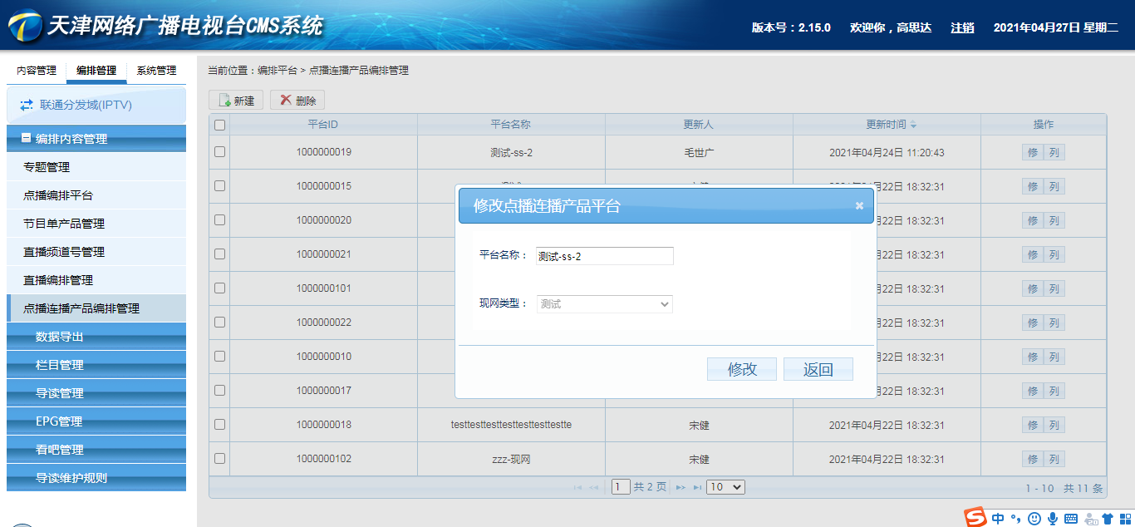Check the row 1000000020 checkbox

[x=219, y=220]
